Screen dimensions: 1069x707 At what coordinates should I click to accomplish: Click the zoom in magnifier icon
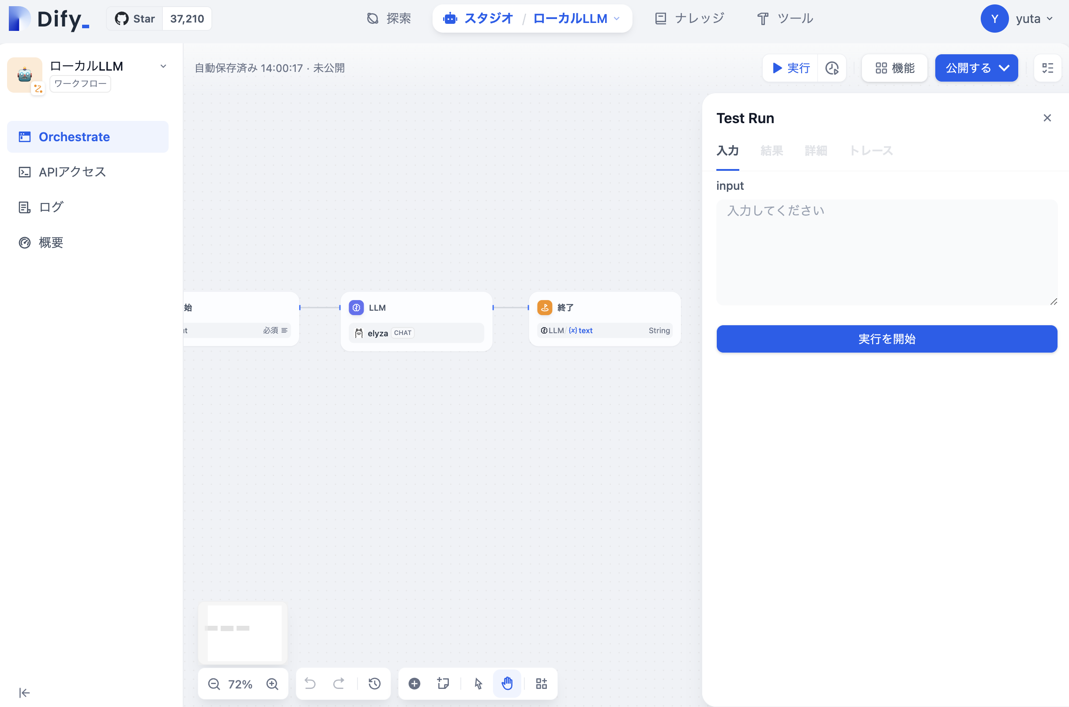pos(272,684)
